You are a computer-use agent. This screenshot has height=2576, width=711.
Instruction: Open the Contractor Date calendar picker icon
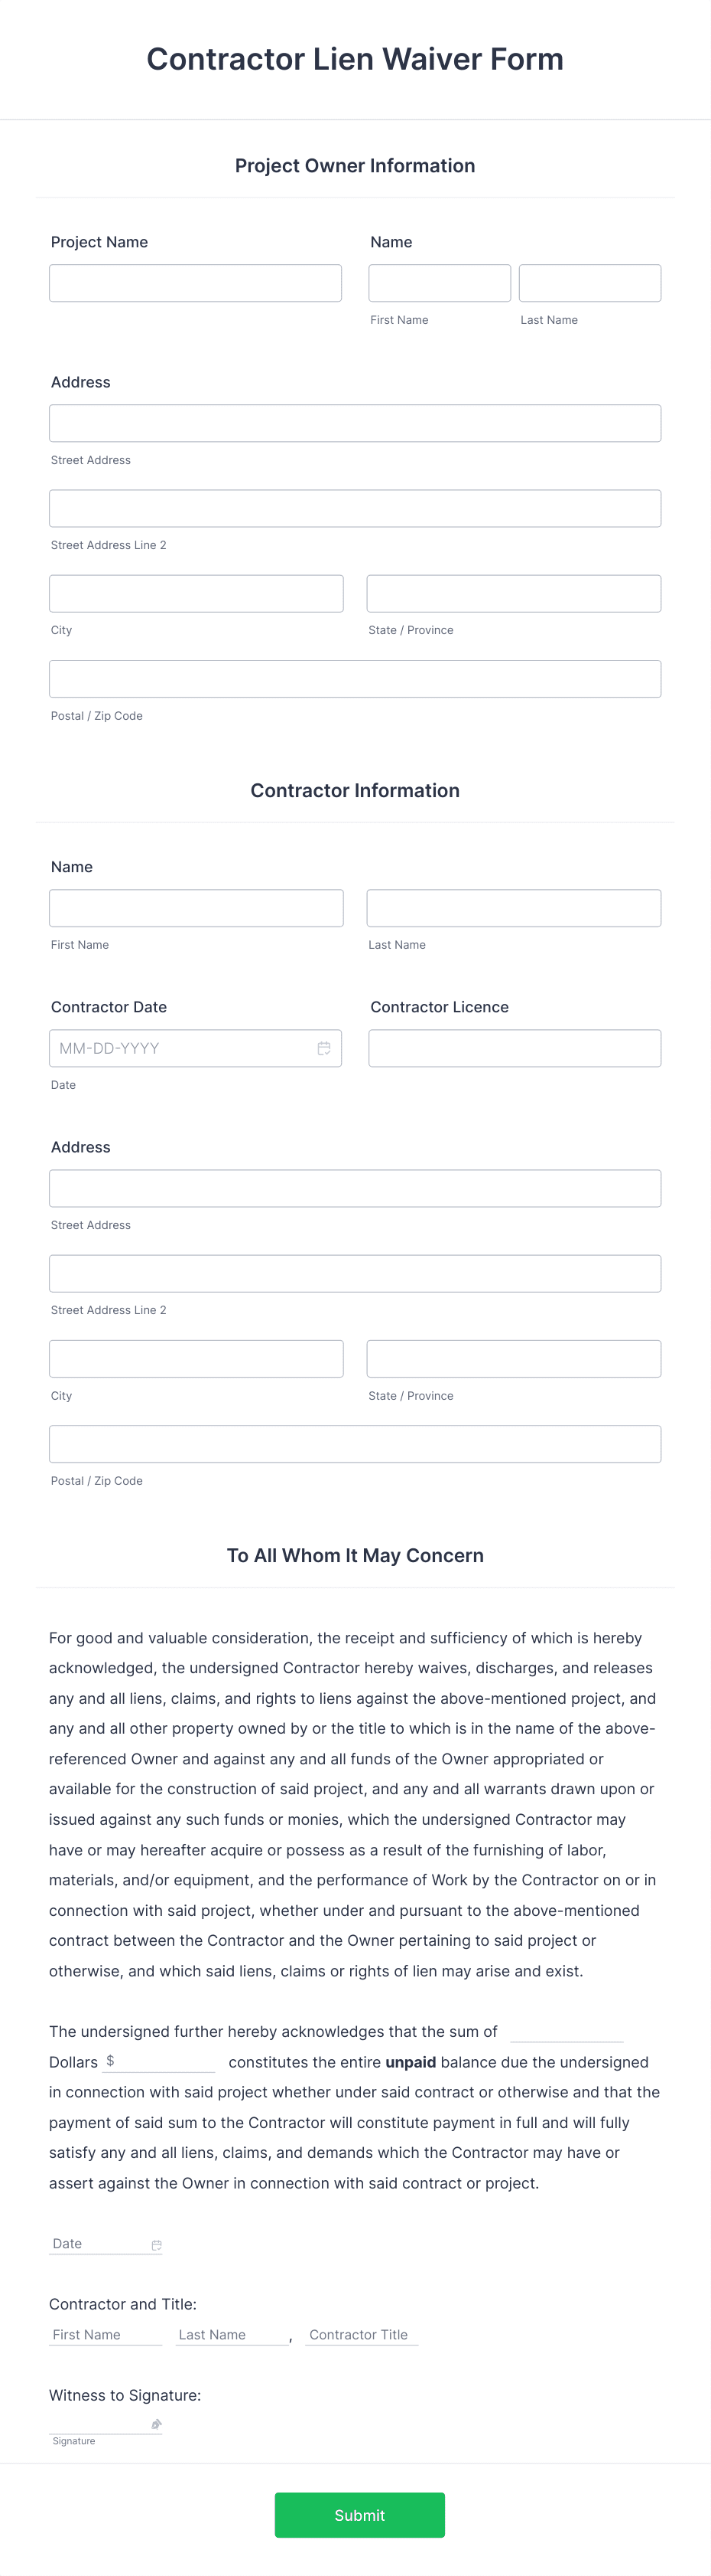[323, 1048]
